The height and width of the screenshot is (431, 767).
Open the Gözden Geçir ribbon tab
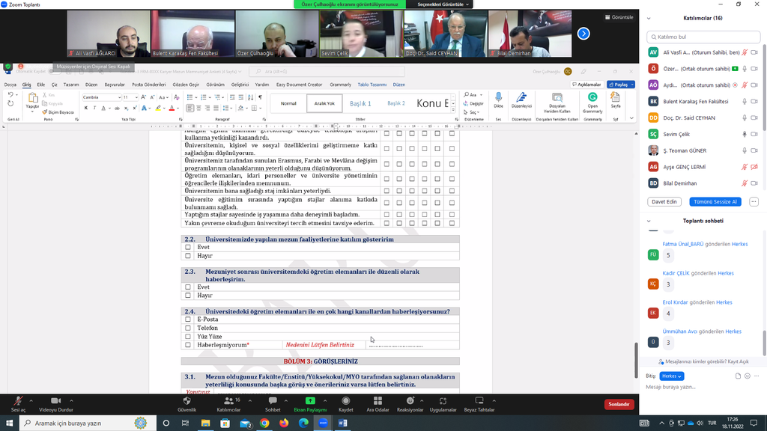coord(186,85)
